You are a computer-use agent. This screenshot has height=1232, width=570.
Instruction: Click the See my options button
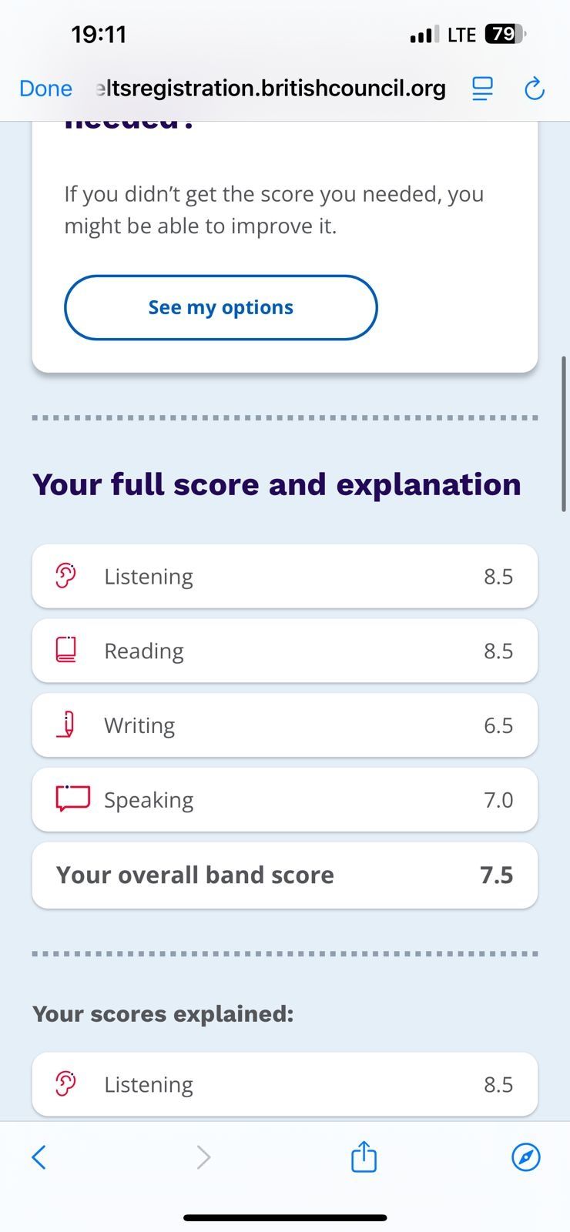pos(221,307)
